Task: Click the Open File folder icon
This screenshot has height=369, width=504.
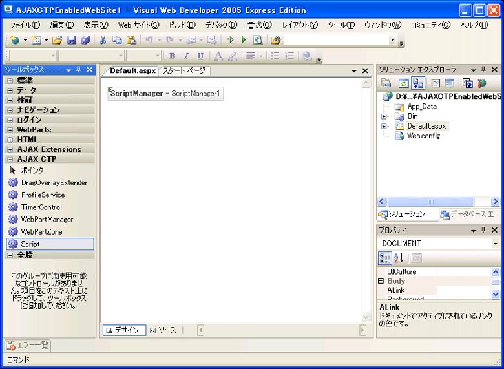Action: pos(57,40)
